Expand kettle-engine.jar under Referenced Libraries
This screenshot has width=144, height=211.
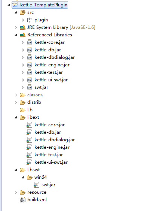coord(23,65)
